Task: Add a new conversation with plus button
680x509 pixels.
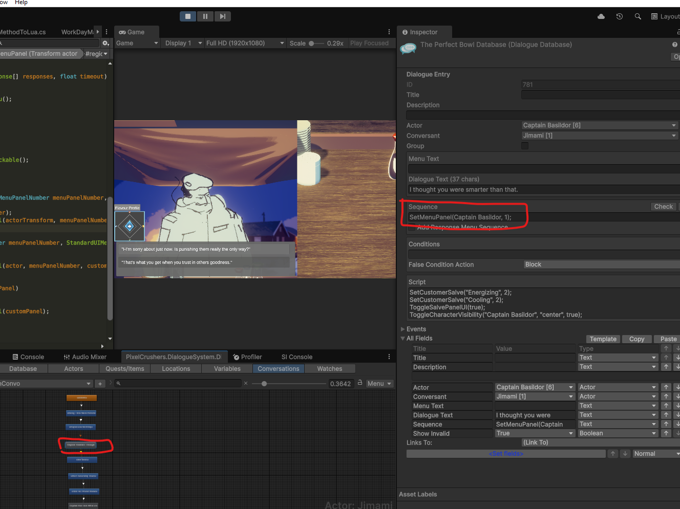Action: (100, 383)
